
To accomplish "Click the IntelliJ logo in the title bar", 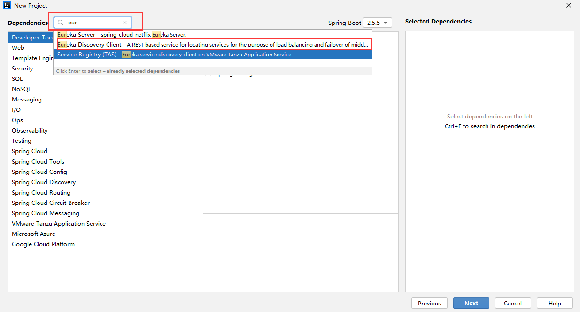I will click(7, 5).
